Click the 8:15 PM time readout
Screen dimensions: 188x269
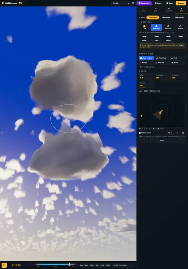click(x=16, y=265)
